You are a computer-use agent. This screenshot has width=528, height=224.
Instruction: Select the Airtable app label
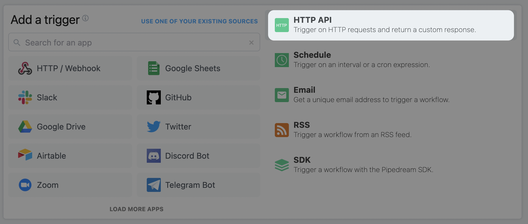[x=51, y=156]
